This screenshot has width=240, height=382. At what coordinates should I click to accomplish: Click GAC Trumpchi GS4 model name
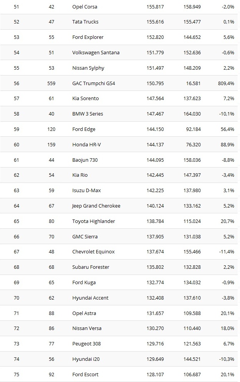[93, 83]
